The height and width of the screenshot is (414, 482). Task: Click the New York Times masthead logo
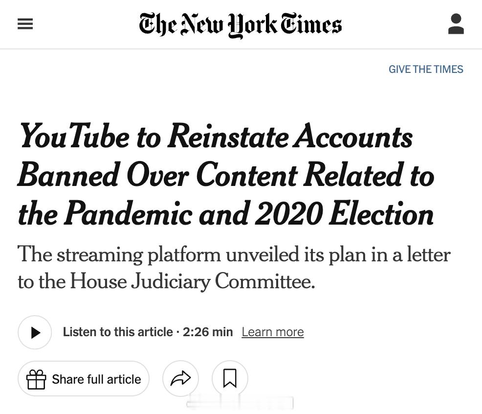click(x=241, y=24)
